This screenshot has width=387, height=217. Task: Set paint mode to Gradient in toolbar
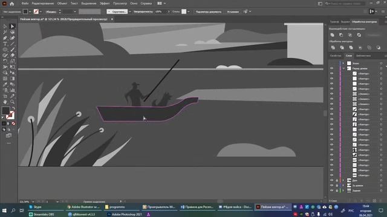point(8,123)
